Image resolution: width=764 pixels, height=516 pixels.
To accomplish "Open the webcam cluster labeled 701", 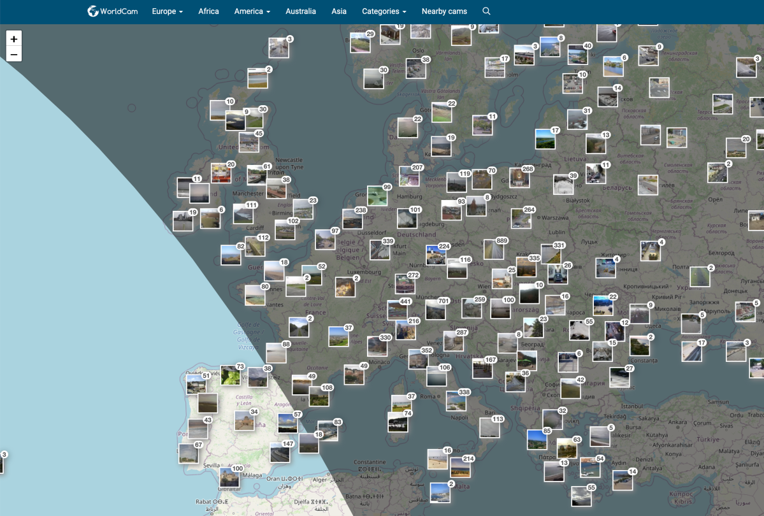I will pyautogui.click(x=435, y=310).
